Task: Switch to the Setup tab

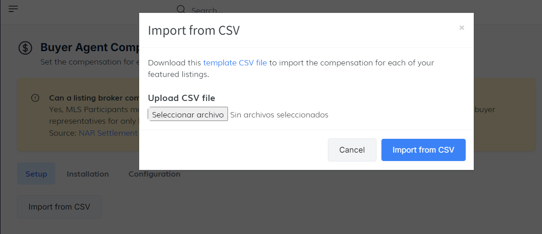Action: tap(36, 174)
